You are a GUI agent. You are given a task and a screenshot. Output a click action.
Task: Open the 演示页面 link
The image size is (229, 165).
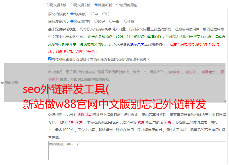pos(137,44)
